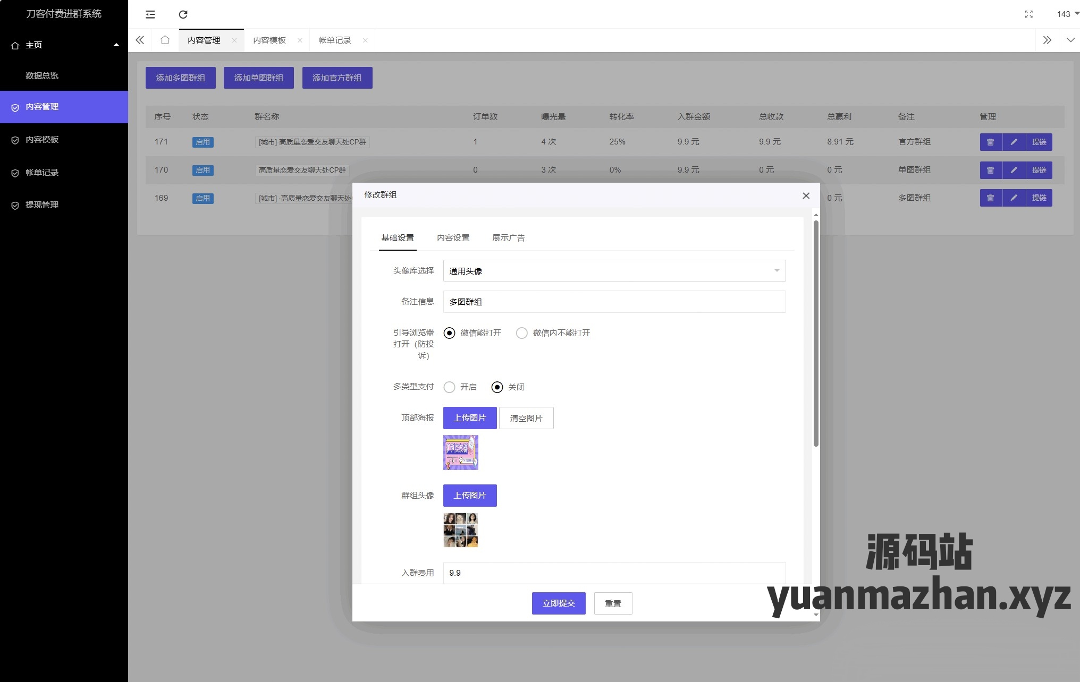Open the tab options down-chevron menu

(1070, 40)
